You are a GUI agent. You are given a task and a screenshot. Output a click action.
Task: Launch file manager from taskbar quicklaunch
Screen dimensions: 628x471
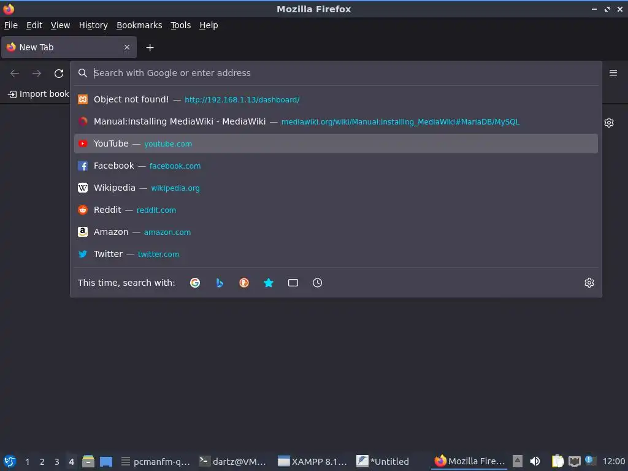(x=88, y=461)
